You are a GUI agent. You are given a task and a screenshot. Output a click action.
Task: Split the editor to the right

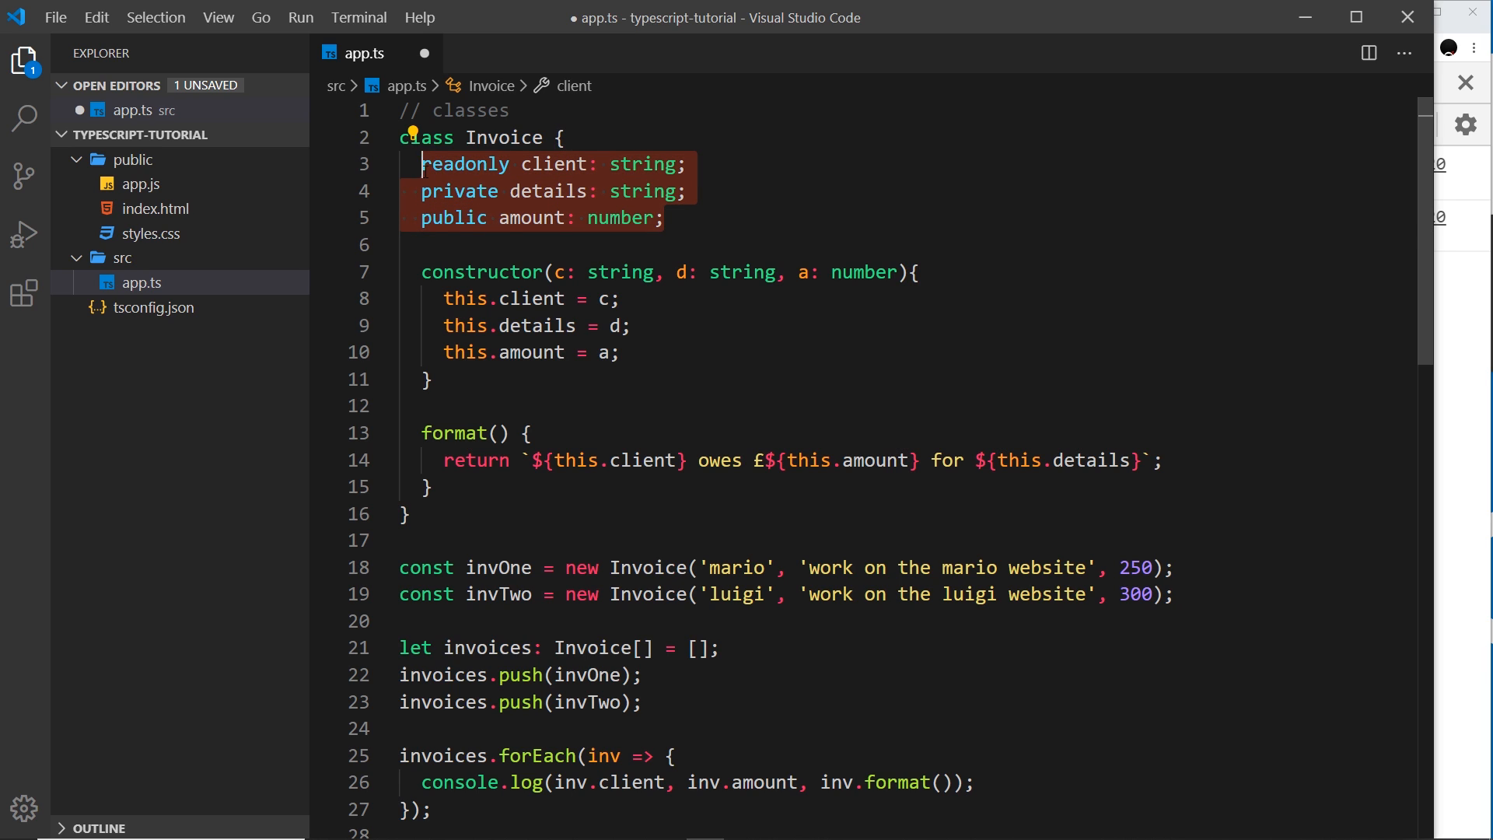tap(1369, 53)
